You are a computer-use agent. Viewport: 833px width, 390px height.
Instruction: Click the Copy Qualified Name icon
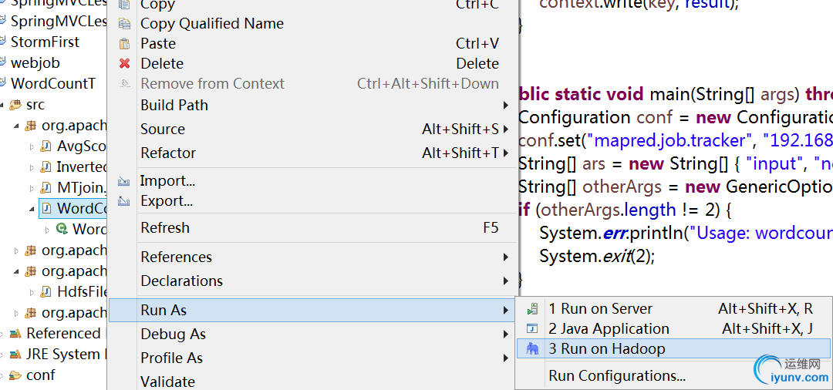(124, 24)
